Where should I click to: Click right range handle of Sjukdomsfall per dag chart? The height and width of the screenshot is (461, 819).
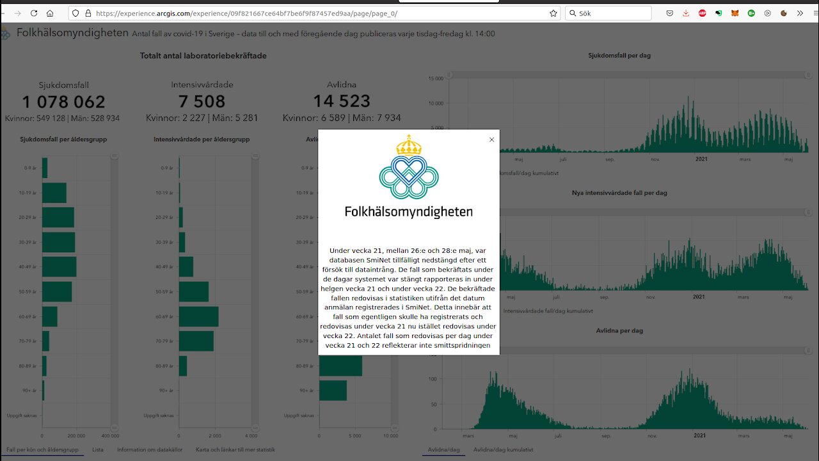808,75
